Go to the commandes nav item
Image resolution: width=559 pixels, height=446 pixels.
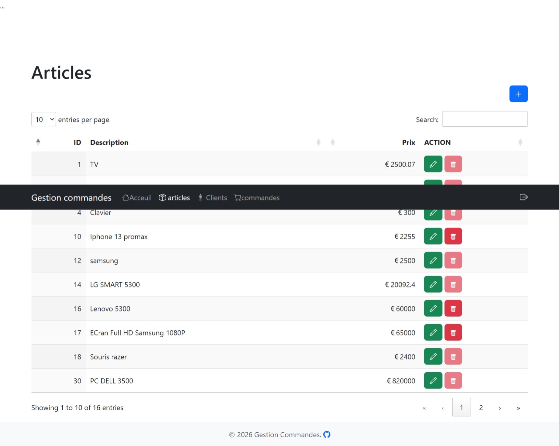pyautogui.click(x=257, y=198)
